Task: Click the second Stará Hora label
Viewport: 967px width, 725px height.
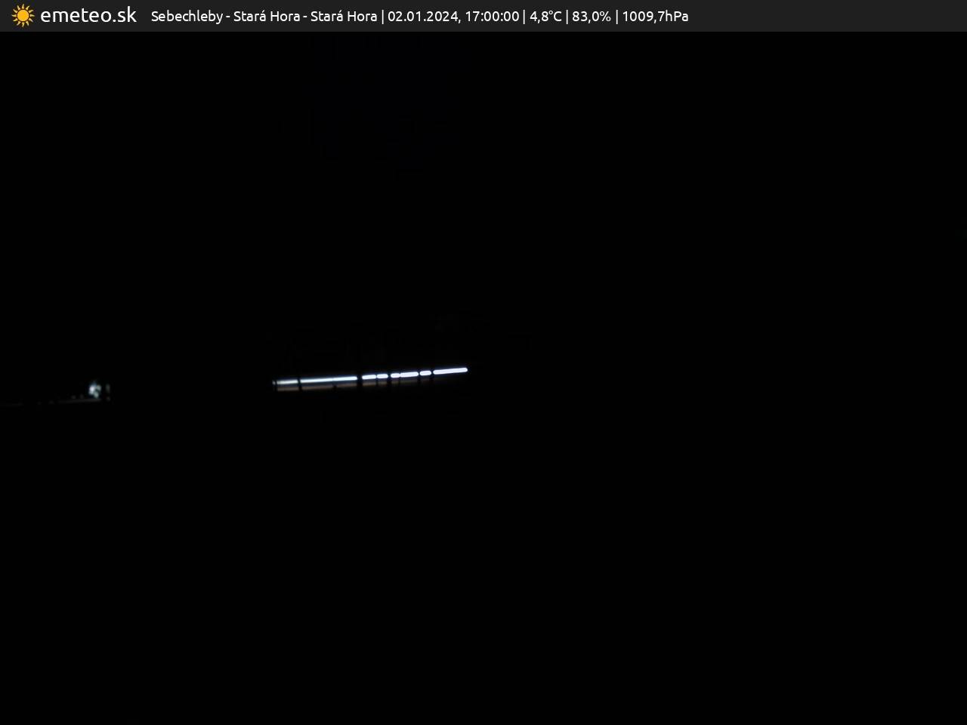Action: tap(343, 17)
